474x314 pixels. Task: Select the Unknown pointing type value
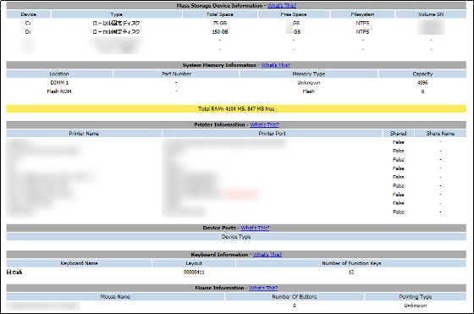[416, 306]
